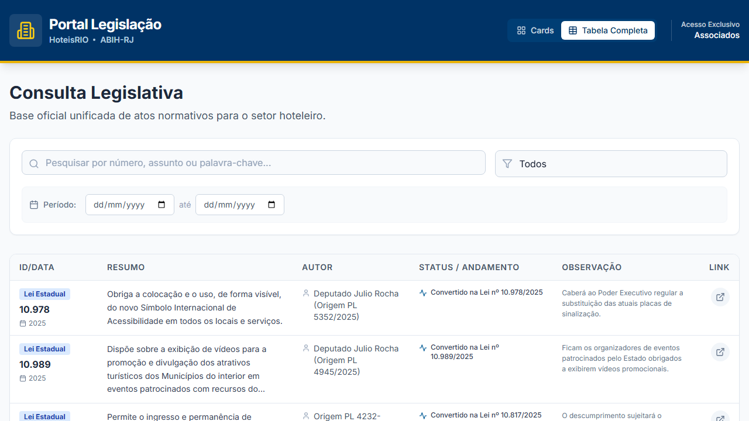The width and height of the screenshot is (749, 421).
Task: Click the Associados exclusive access link
Action: click(716, 35)
